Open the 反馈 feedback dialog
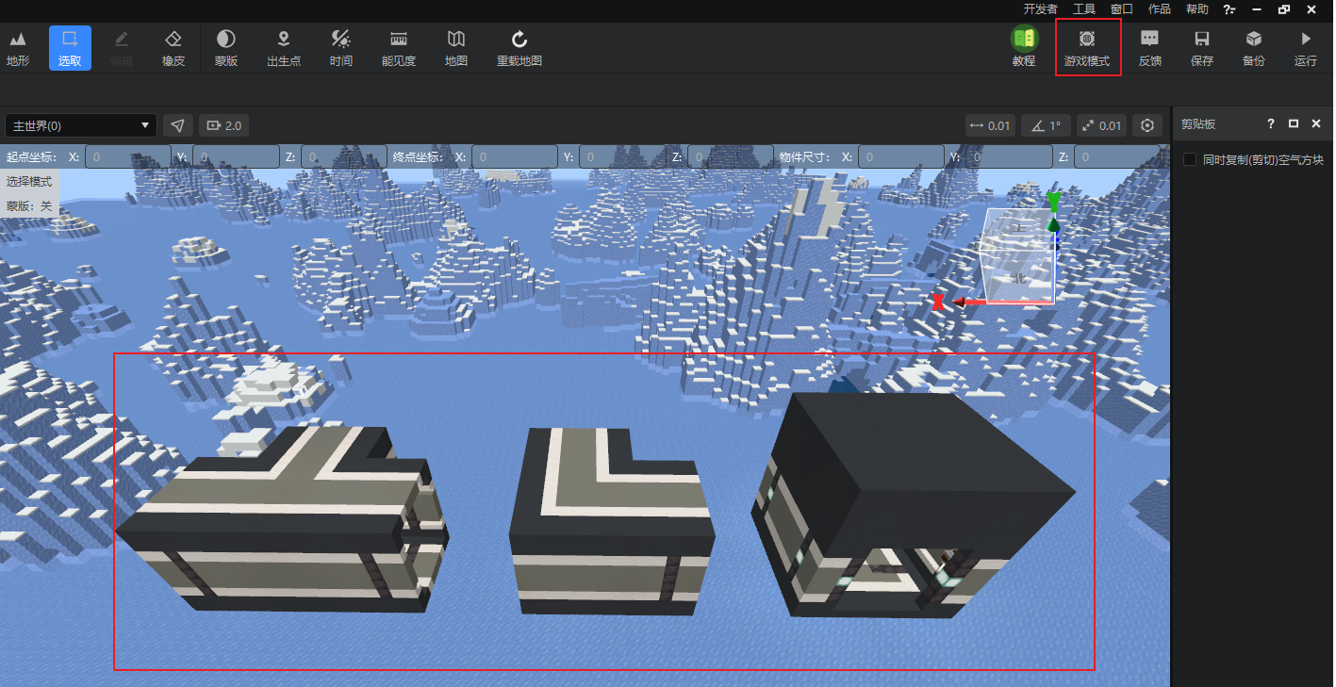Image resolution: width=1336 pixels, height=687 pixels. (x=1150, y=48)
